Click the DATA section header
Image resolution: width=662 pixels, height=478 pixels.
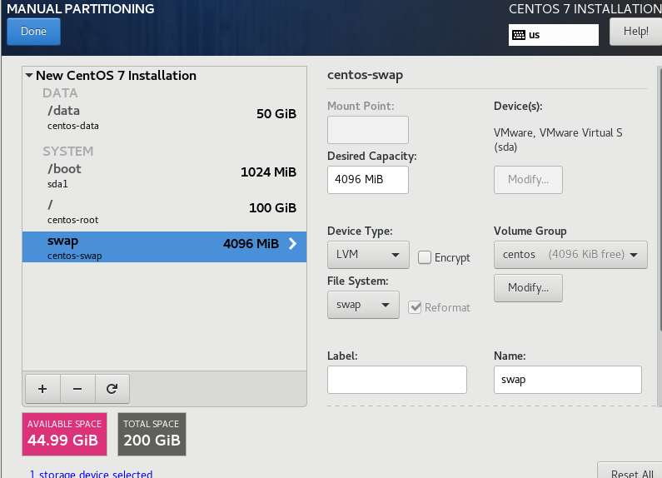(60, 93)
